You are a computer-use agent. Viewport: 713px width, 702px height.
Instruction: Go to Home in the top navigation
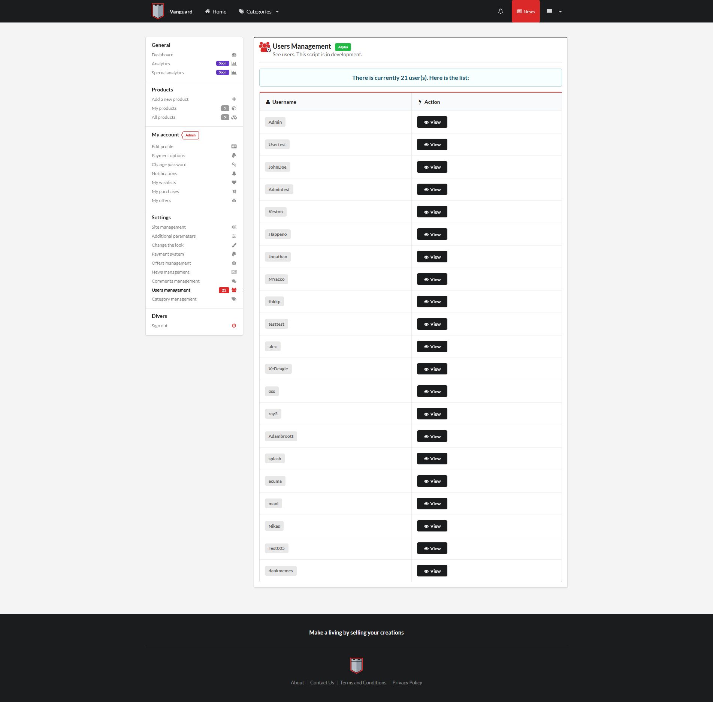(215, 12)
